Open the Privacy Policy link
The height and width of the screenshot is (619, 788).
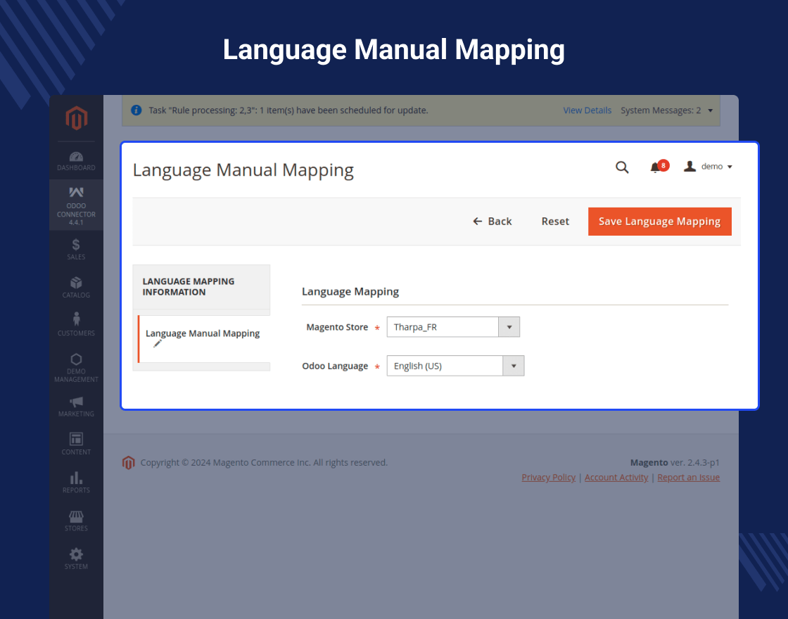pos(548,478)
